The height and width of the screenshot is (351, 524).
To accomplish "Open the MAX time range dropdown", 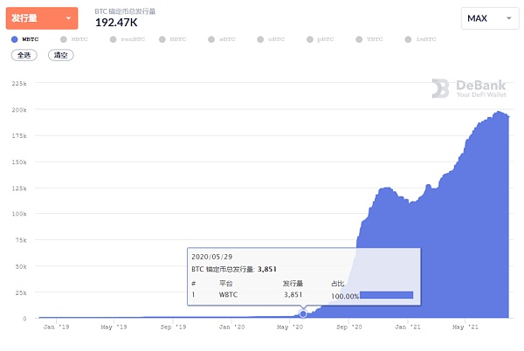I will pyautogui.click(x=488, y=18).
